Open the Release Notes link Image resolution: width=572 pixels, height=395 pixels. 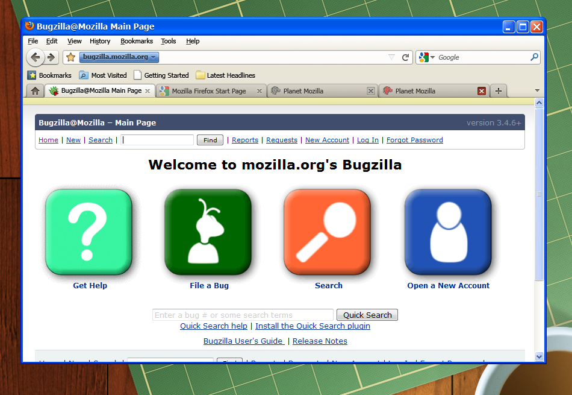320,341
